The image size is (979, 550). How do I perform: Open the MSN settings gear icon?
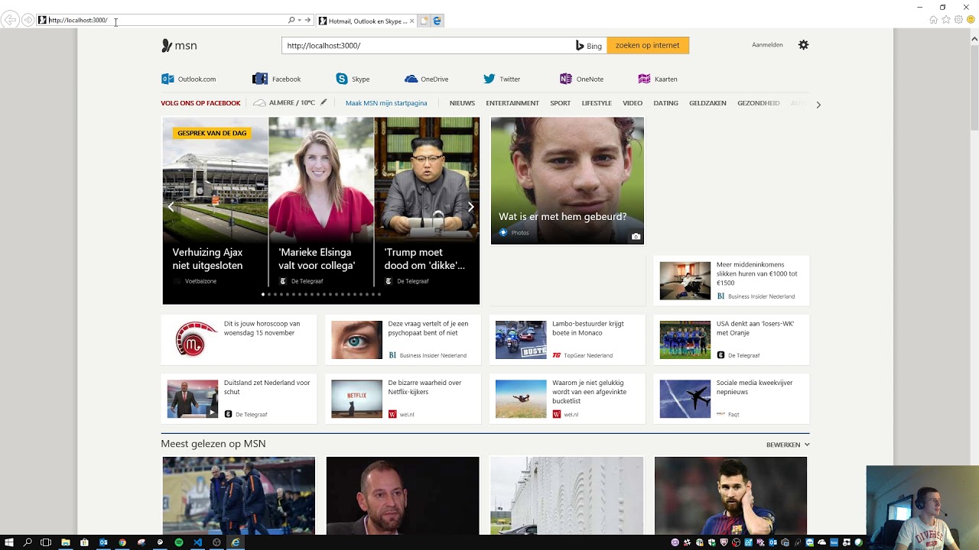803,45
